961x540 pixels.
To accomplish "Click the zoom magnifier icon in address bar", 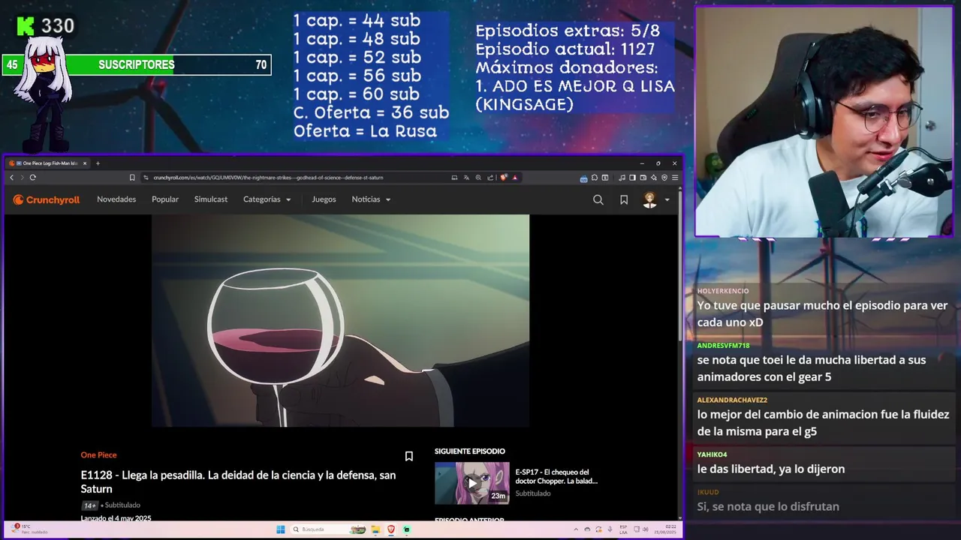I will pos(478,178).
